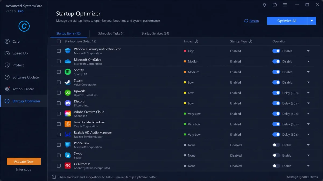Check the Upwork row checkbox
This screenshot has width=323, height=181.
coord(59,93)
